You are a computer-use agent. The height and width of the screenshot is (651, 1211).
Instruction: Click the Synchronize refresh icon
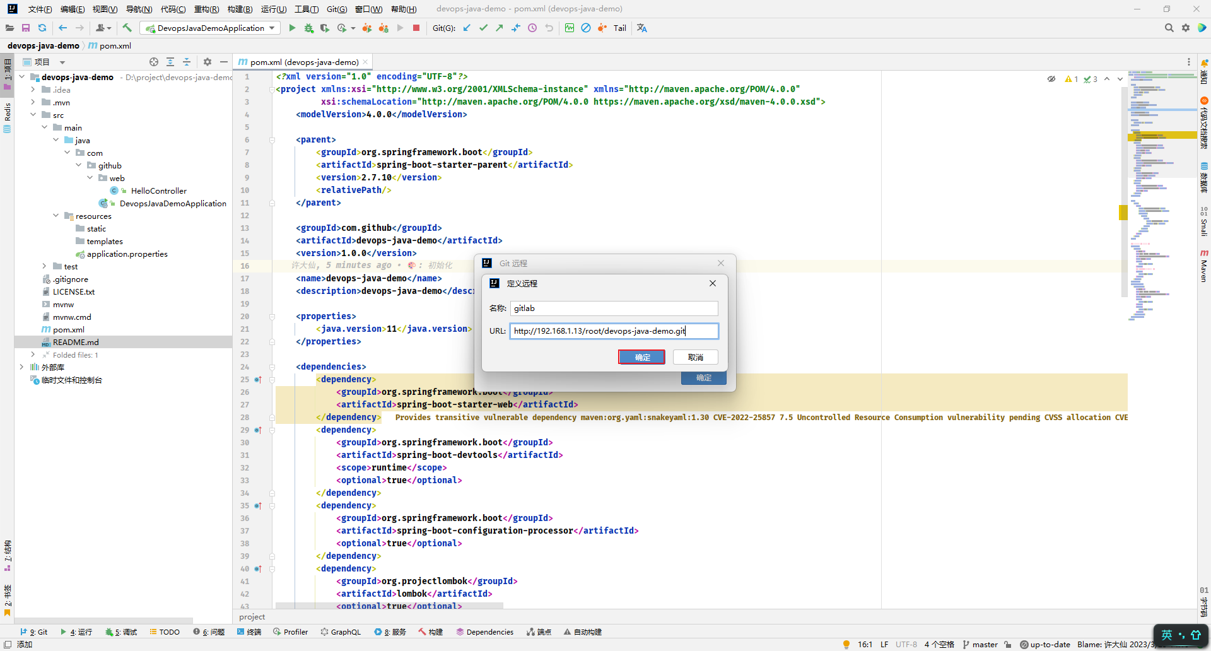coord(42,28)
